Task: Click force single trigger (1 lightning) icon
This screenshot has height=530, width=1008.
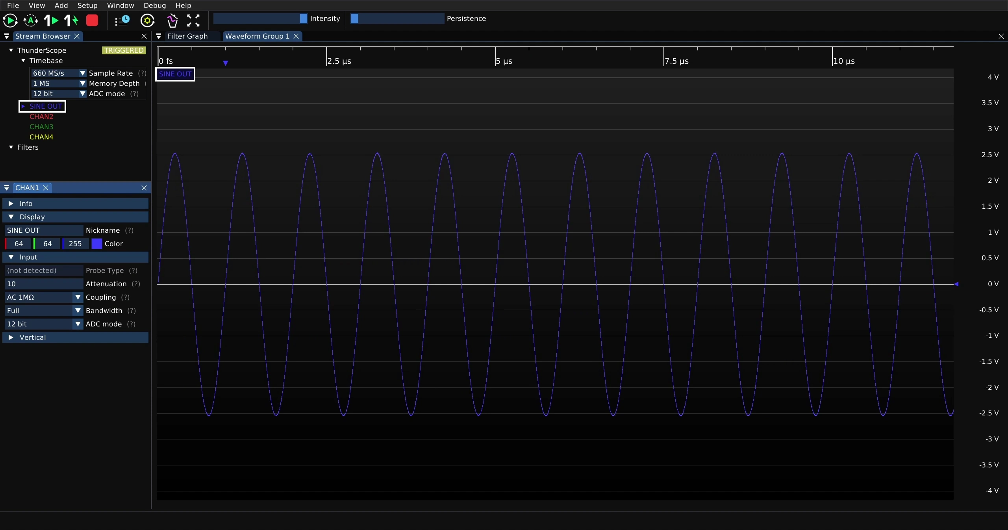Action: (71, 20)
